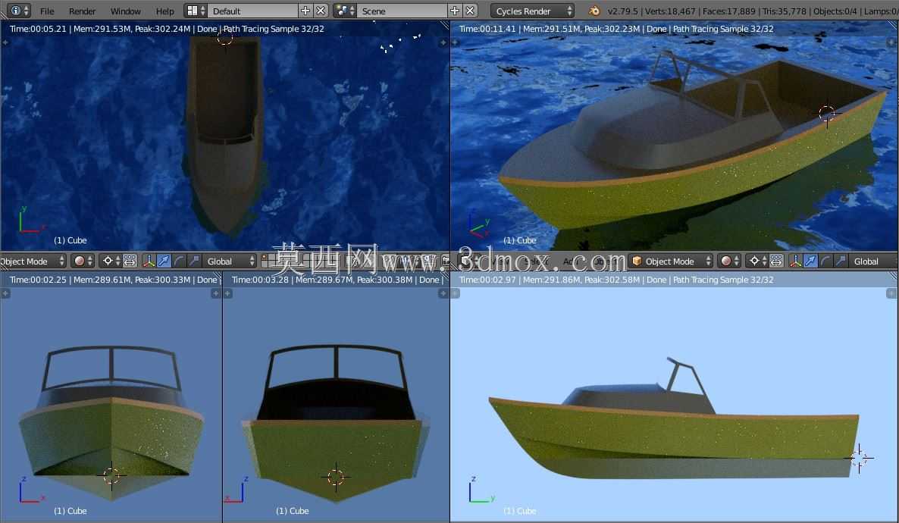This screenshot has width=899, height=523.
Task: Browse scenes using the scene icon
Action: point(345,11)
